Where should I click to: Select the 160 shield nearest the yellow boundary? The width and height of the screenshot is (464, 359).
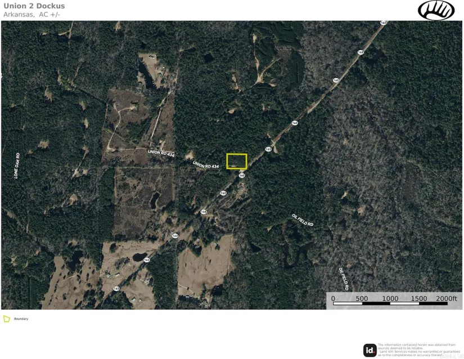pyautogui.click(x=242, y=176)
